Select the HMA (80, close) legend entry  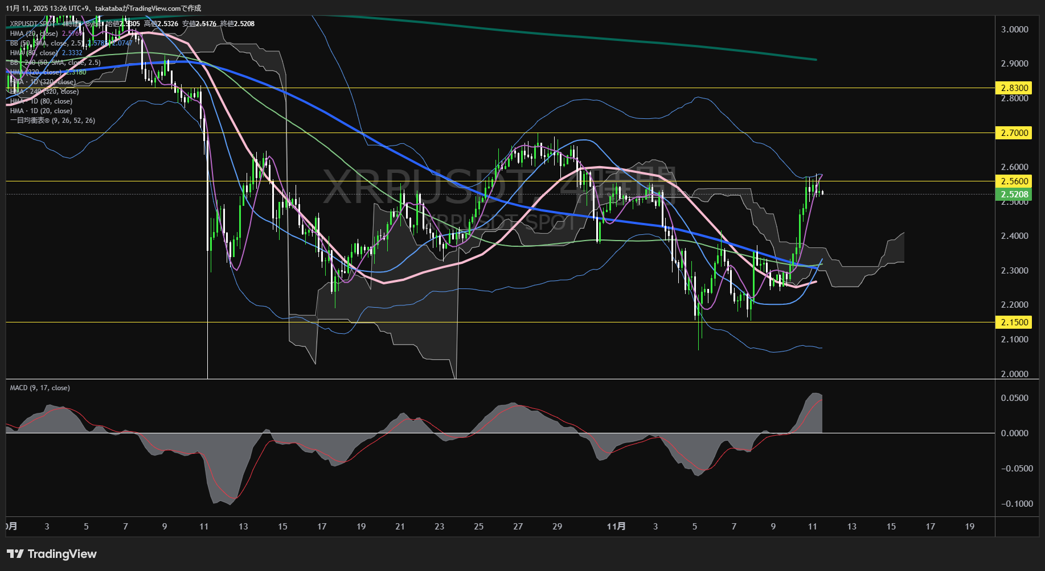(x=34, y=53)
